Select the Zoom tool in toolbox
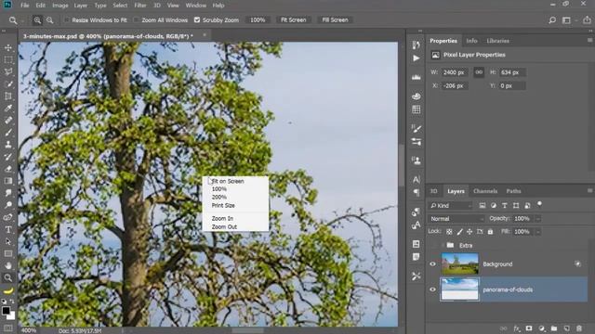Viewport: 595px width, 334px height. point(8,277)
